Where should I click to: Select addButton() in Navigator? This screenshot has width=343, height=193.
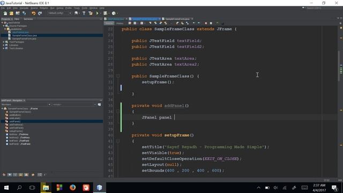[x=15, y=115]
